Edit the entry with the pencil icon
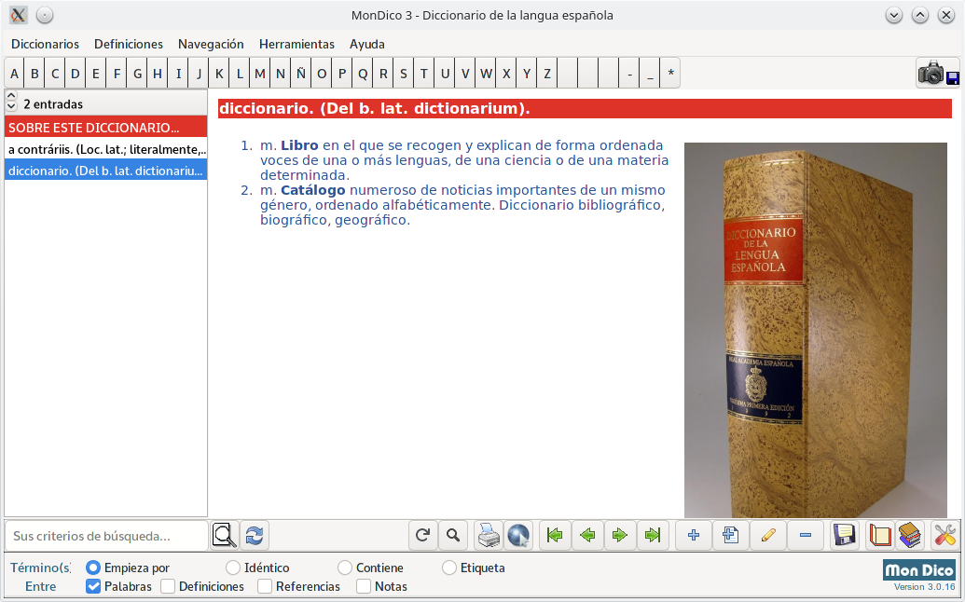The height and width of the screenshot is (602, 965). [x=768, y=535]
